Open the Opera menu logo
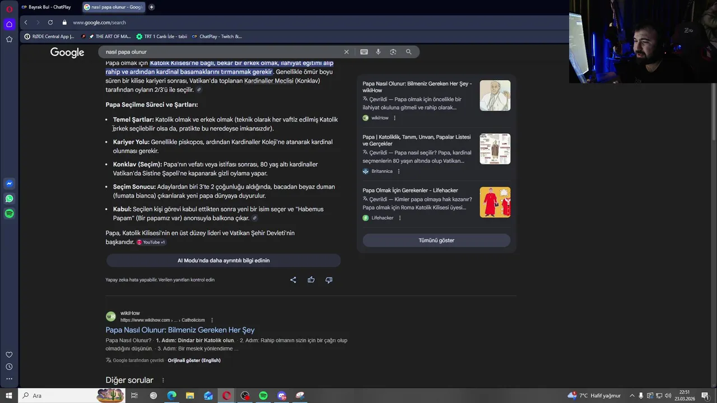The image size is (717, 403). (9, 9)
